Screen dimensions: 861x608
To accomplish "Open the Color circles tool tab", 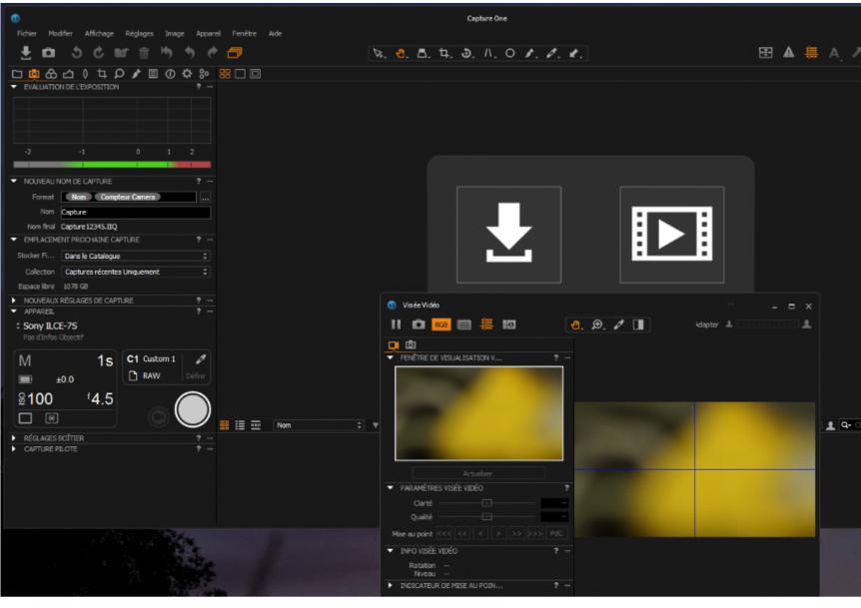I will coord(51,74).
